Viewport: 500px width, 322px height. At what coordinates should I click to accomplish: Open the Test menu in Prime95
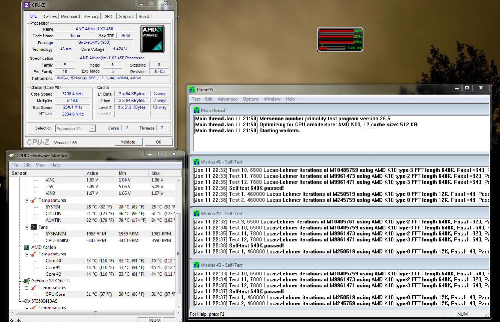coord(196,99)
